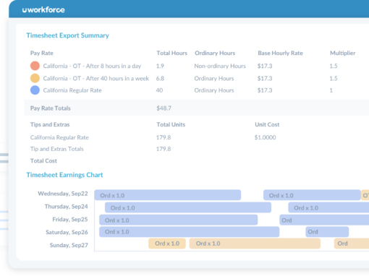
Task: Click the 'Total Cost' label
Action: 43,160
